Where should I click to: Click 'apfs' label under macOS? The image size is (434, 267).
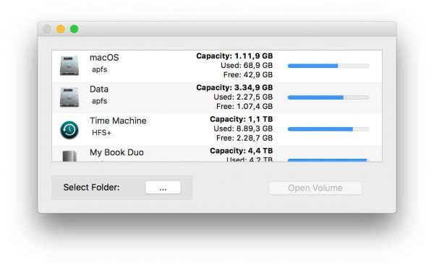pyautogui.click(x=99, y=69)
